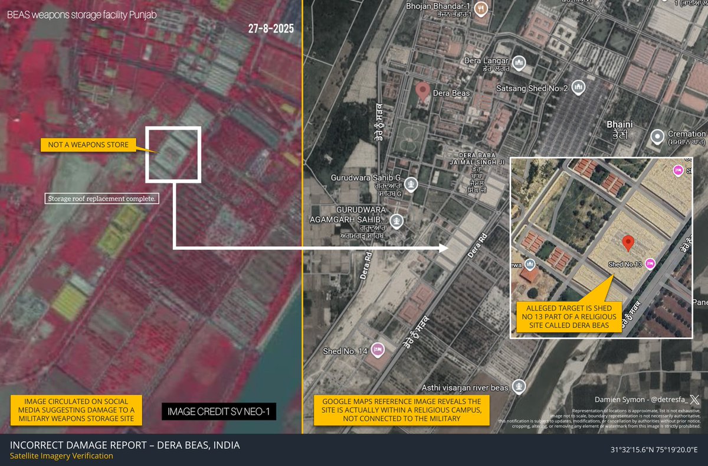Click the Satellite Imagery Verification subtitle

click(x=61, y=456)
